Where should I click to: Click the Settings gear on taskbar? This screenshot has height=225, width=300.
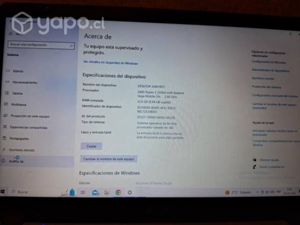[x=130, y=192]
